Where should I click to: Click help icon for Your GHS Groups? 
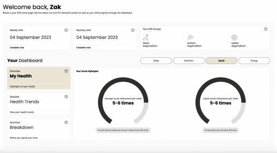[x=265, y=29]
